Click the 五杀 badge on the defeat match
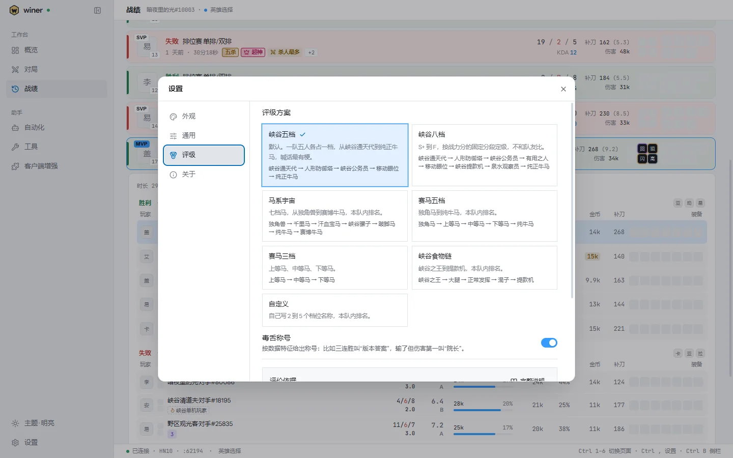This screenshot has height=458, width=733. [231, 52]
